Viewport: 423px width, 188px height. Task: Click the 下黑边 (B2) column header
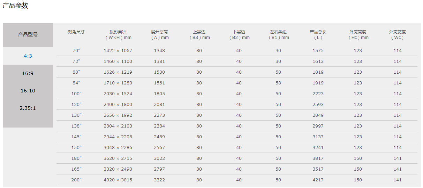tap(239, 34)
